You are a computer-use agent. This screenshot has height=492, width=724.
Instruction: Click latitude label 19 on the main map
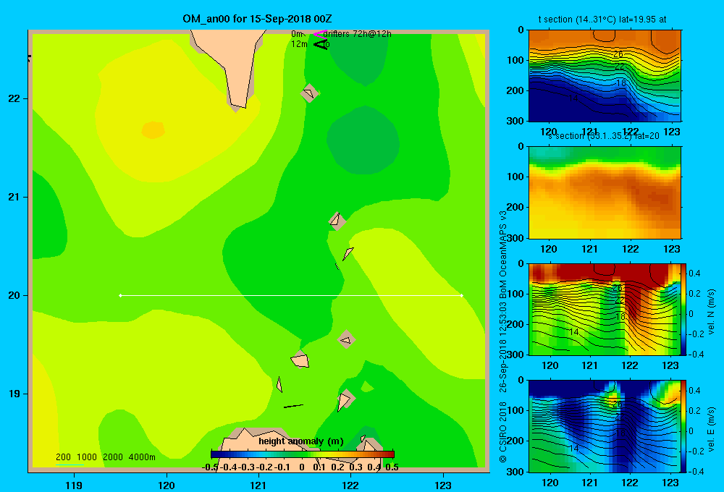coord(14,394)
